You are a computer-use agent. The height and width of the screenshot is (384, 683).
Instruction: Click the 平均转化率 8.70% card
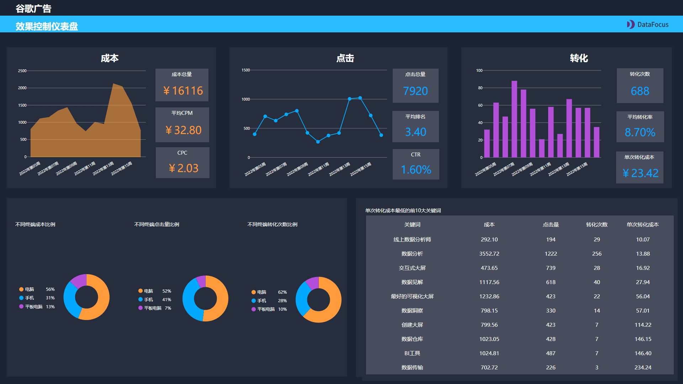coord(640,127)
